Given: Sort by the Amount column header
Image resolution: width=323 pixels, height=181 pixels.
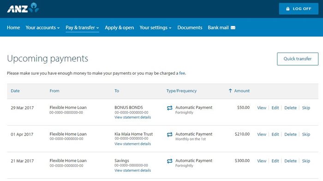Looking at the screenshot, I should tap(242, 90).
